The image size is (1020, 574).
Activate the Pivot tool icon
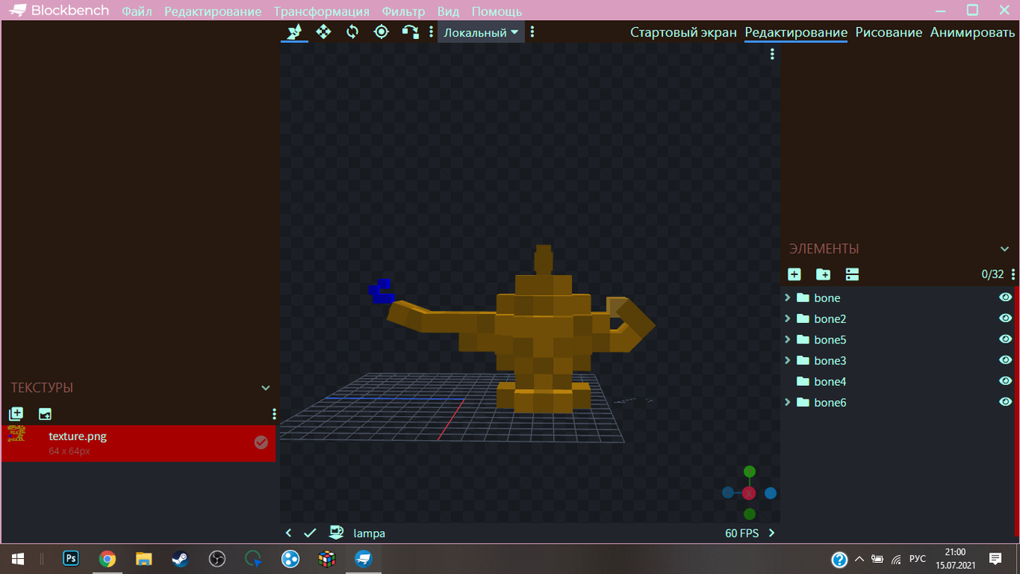click(381, 32)
